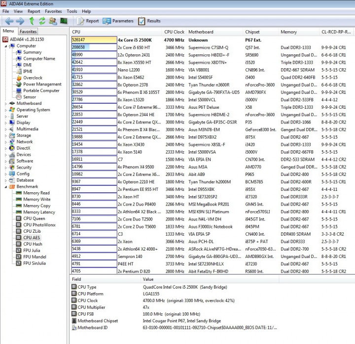Select the Sensor icon
Viewport: 355px width, 344px height.
coord(19,97)
